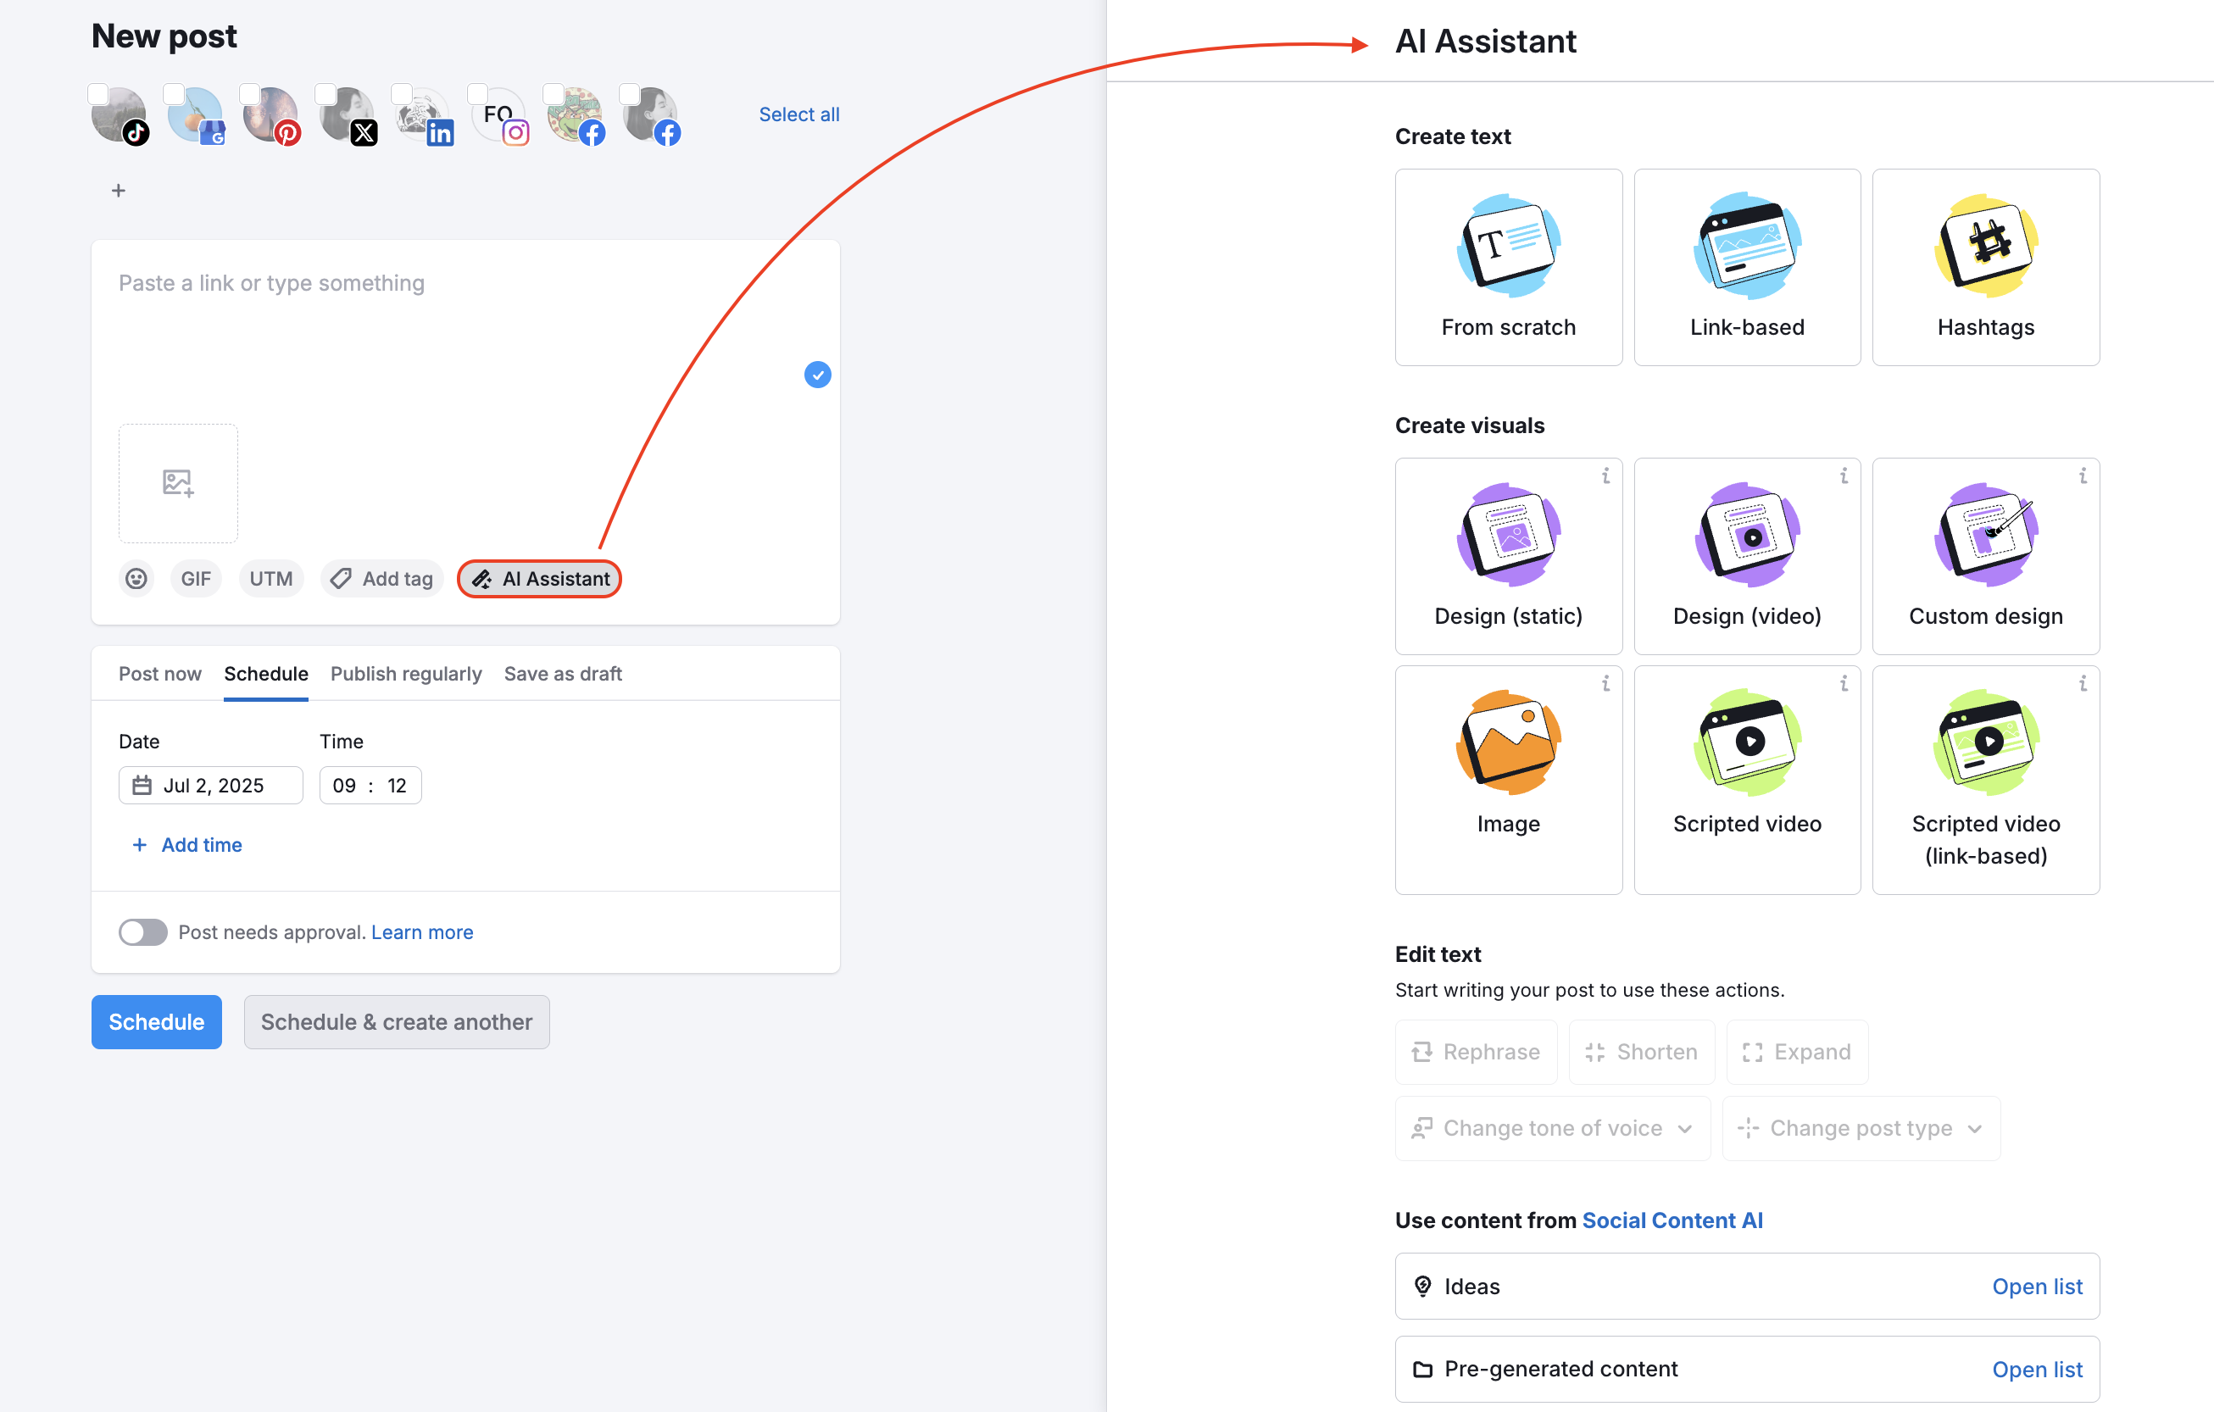Choose the Custom design visual option
Viewport: 2214px width, 1412px height.
[1985, 556]
